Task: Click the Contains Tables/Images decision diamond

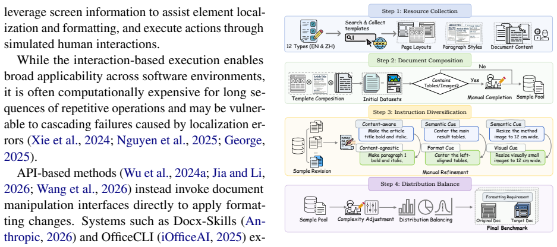Action: (x=440, y=83)
